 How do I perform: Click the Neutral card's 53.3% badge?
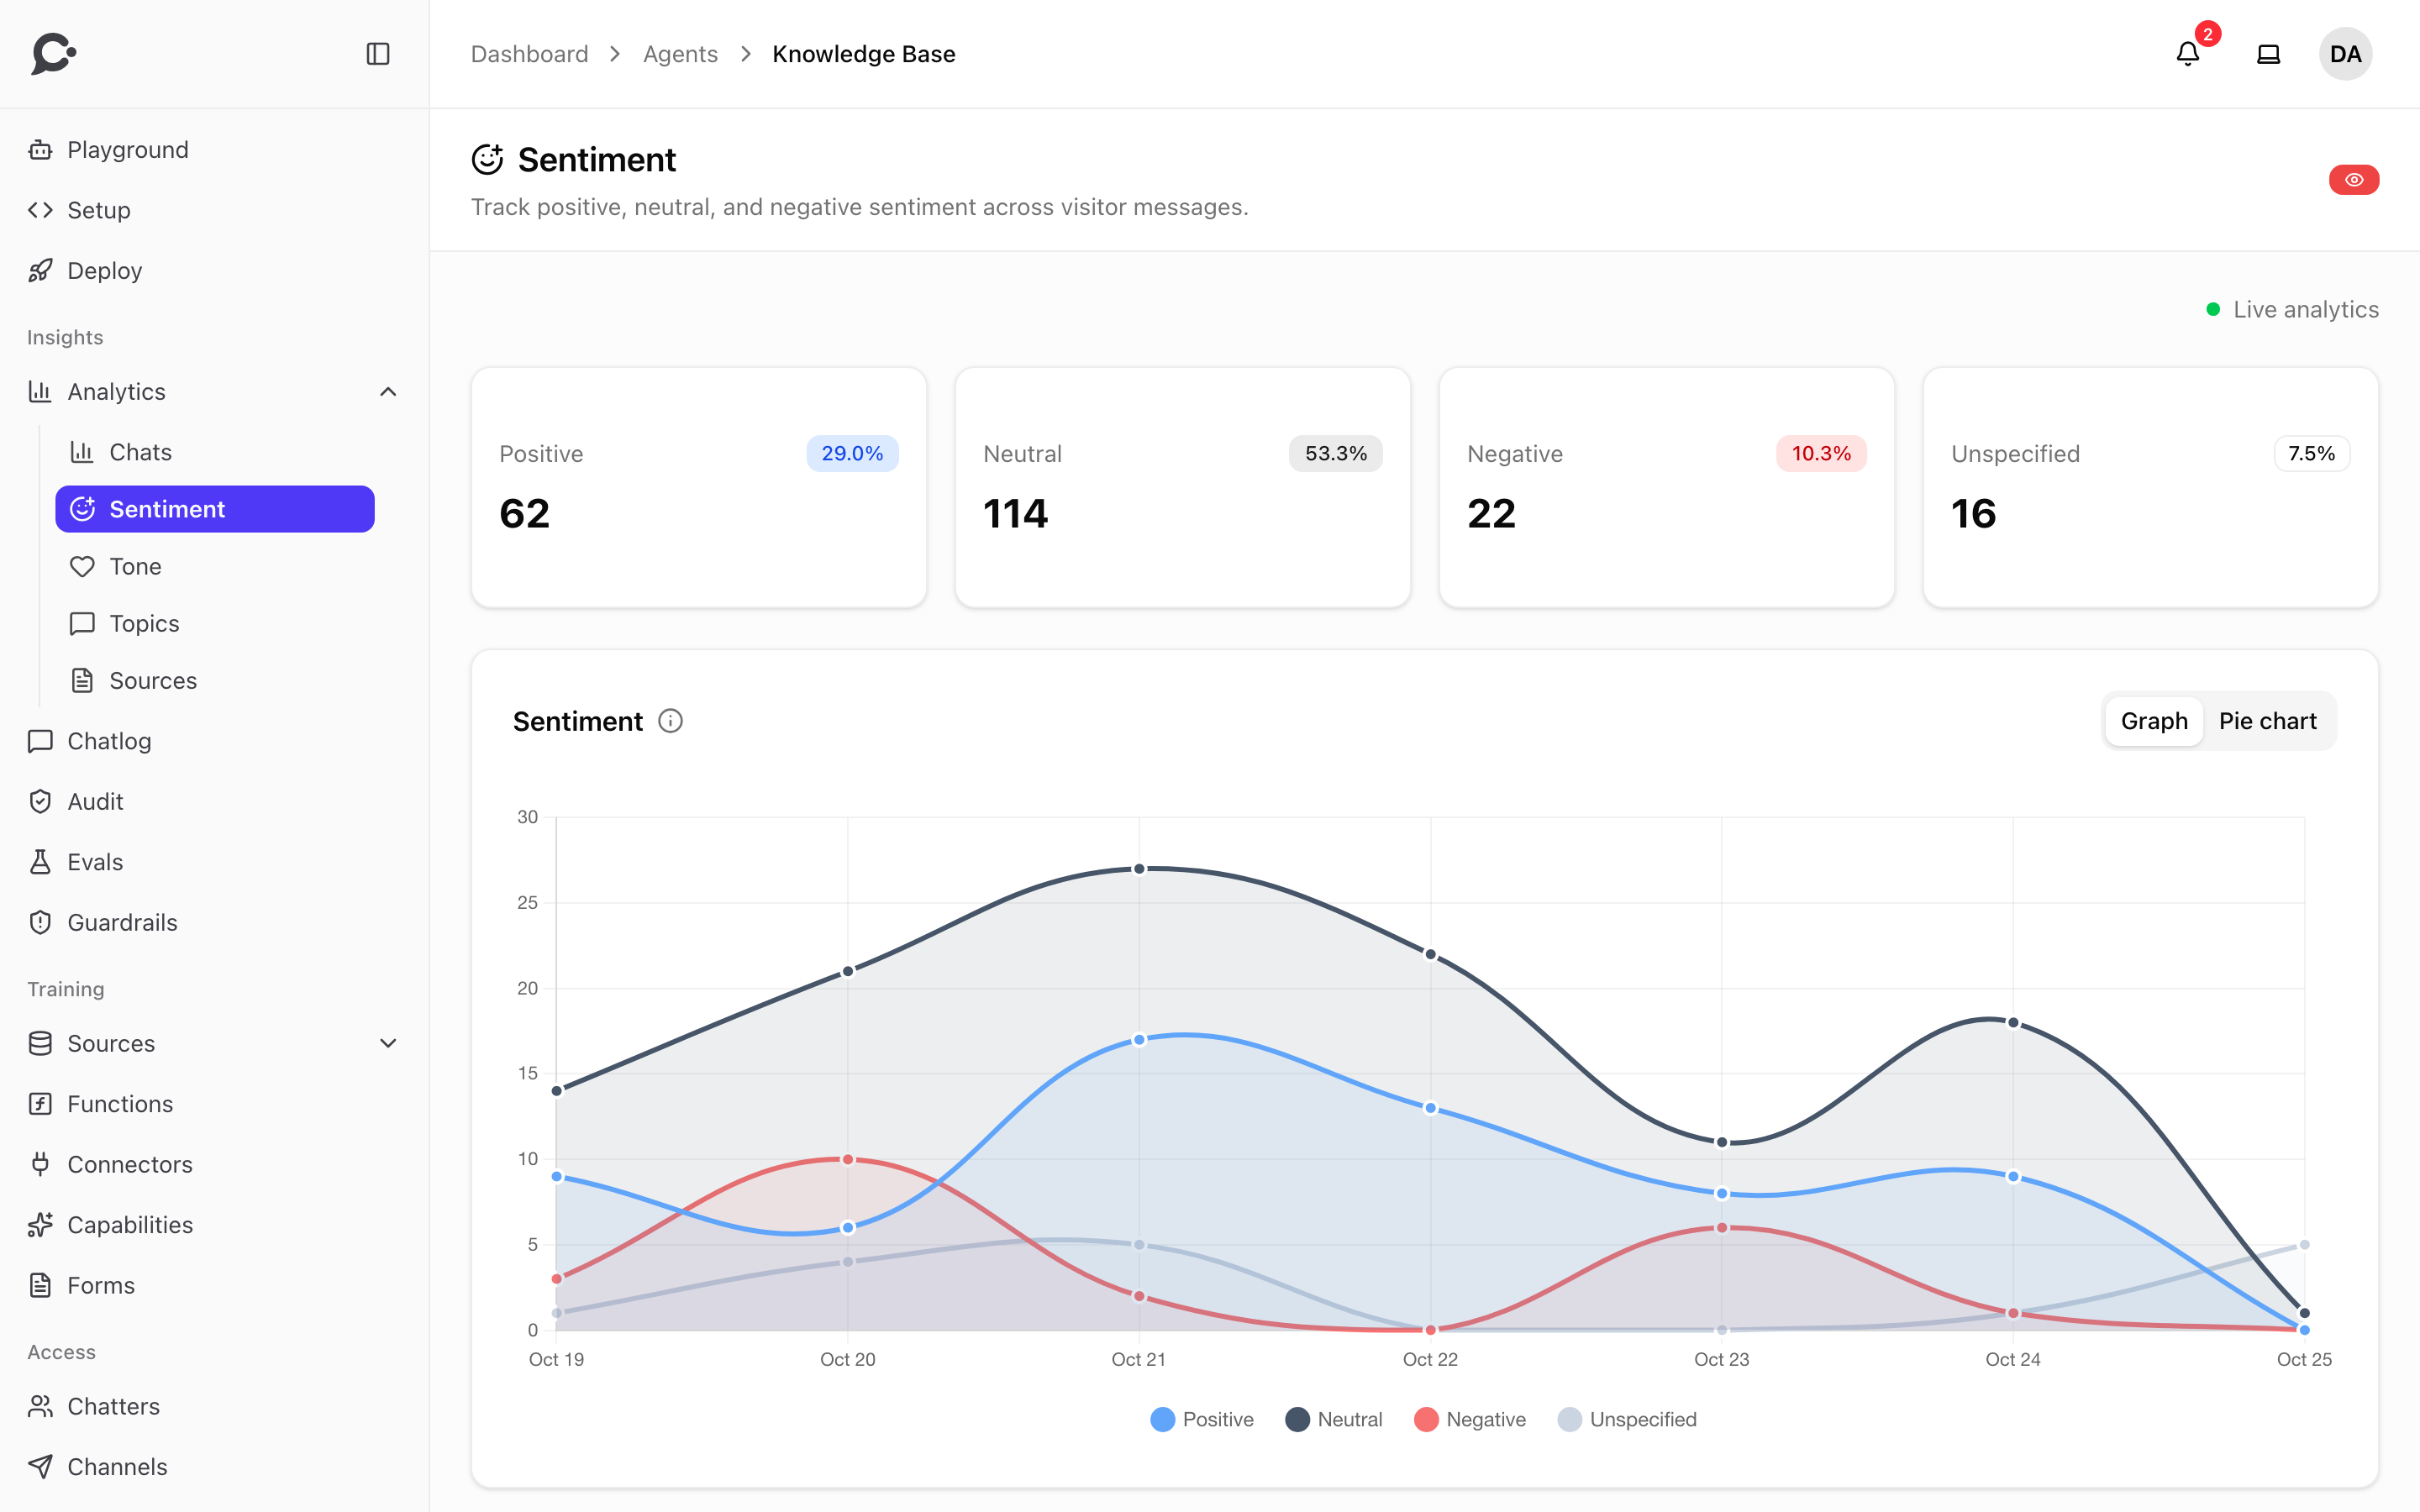1336,453
